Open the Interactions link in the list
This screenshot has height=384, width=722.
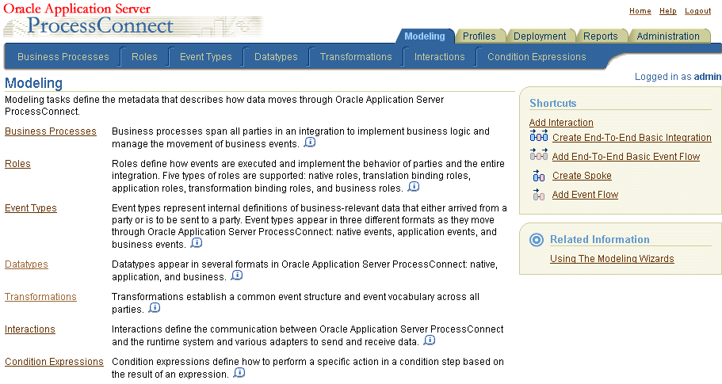point(30,329)
